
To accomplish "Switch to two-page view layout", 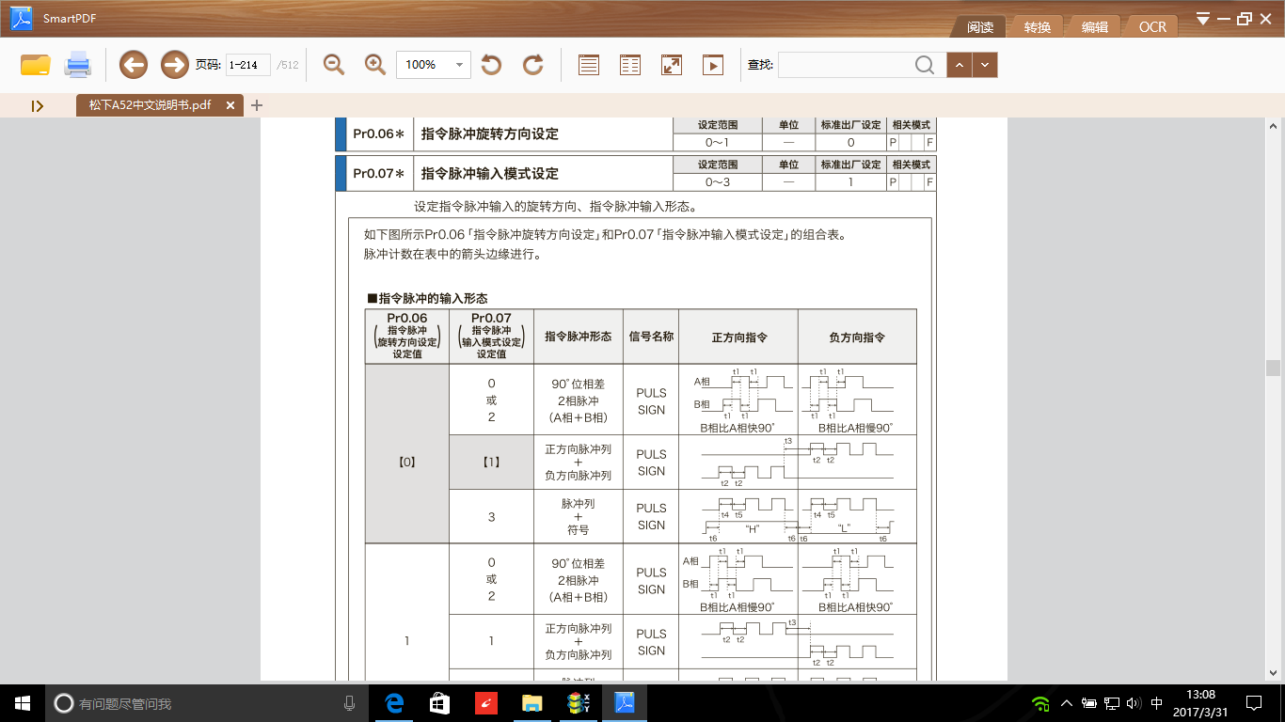I will click(630, 65).
